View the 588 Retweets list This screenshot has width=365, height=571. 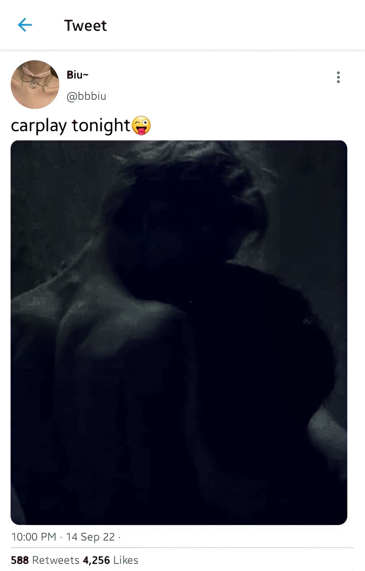tap(45, 560)
